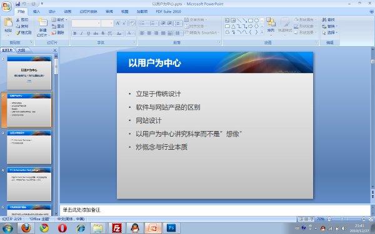Align paragraph text right
Screen dimensions: 375x234
click(156, 33)
